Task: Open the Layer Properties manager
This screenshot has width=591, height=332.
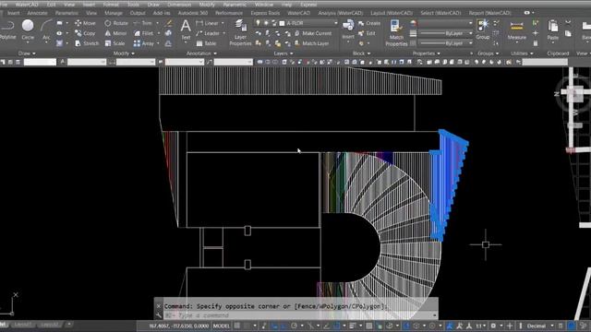Action: (240, 33)
